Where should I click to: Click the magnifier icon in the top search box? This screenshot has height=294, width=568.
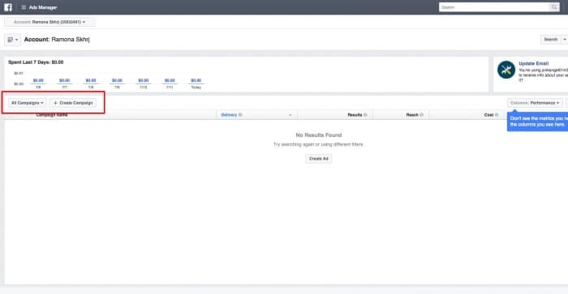tap(554, 7)
